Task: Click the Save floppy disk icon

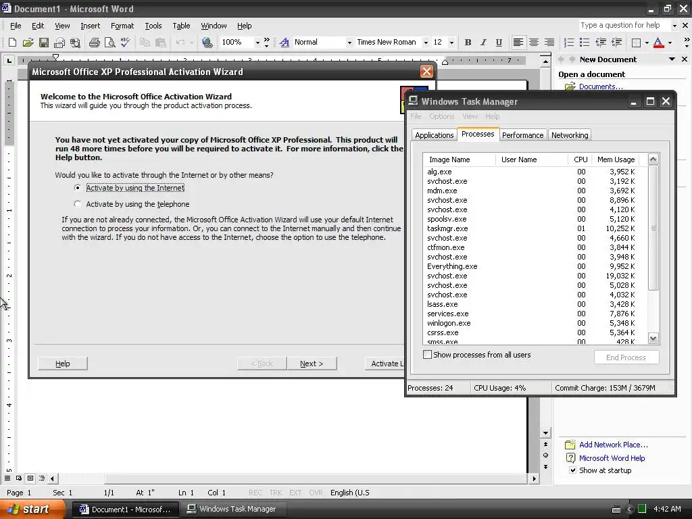Action: point(43,43)
